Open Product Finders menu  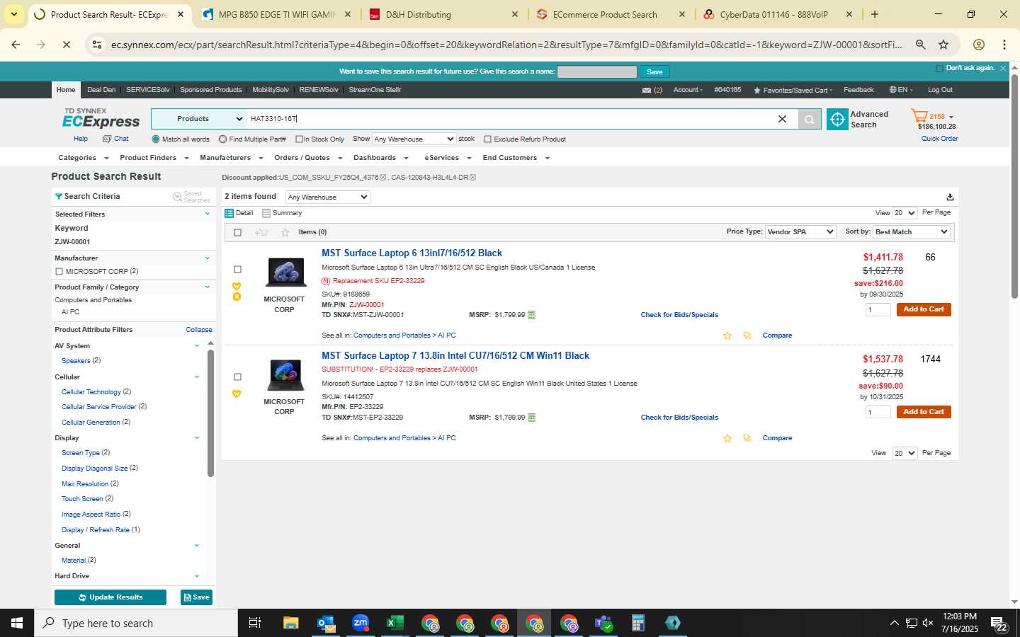click(x=154, y=158)
